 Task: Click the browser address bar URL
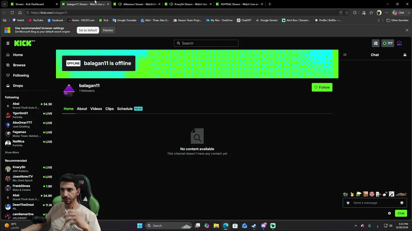tap(49, 13)
